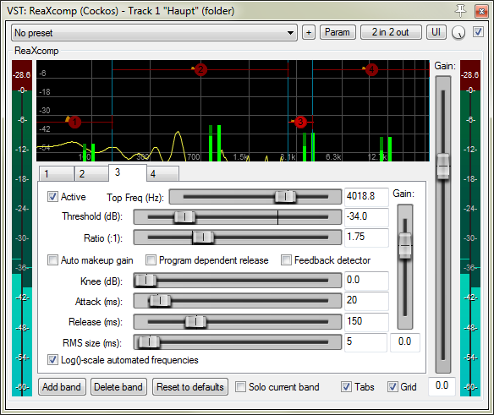
Task: Toggle the plugin bypass checkbox at top right
Action: pos(478,32)
